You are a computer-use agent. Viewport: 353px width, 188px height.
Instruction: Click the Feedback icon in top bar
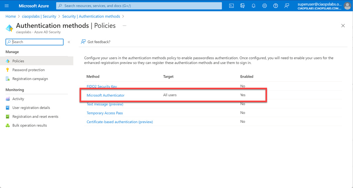(x=286, y=6)
